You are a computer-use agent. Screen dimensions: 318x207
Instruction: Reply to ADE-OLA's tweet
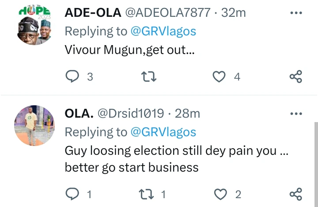tap(72, 77)
